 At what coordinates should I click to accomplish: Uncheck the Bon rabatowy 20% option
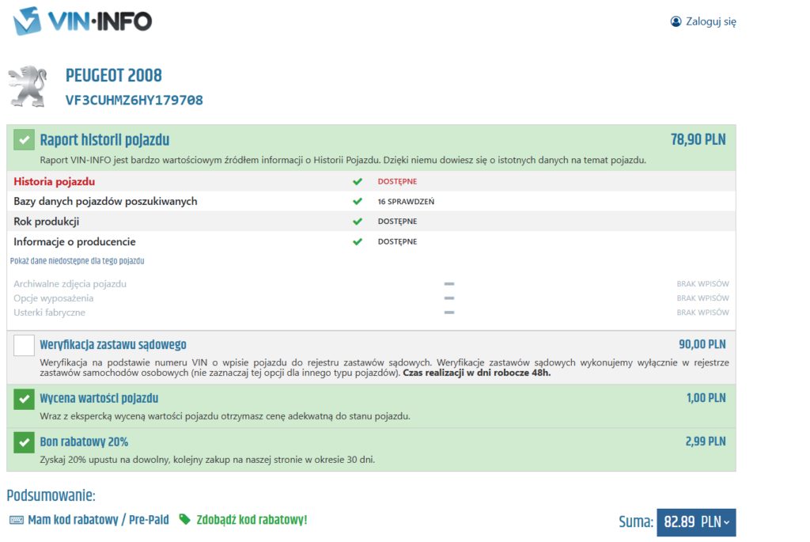24,442
